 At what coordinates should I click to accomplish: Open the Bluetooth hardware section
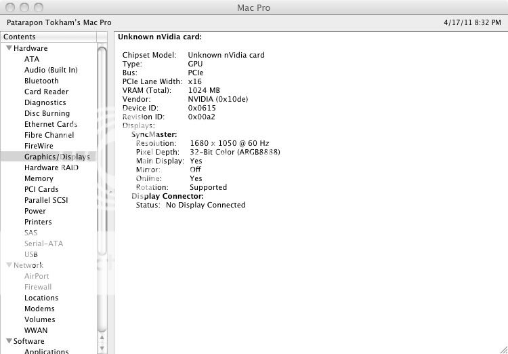pyautogui.click(x=41, y=81)
